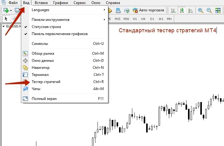Close the open Вид menu
The height and width of the screenshot is (146, 224).
tap(26, 2)
